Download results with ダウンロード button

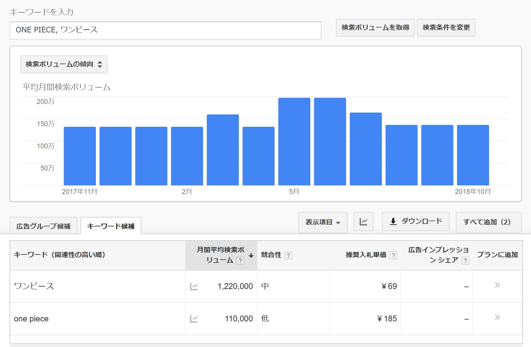pyautogui.click(x=415, y=221)
